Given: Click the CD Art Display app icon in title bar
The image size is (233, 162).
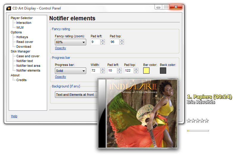Looking at the screenshot, I should click(x=9, y=8).
